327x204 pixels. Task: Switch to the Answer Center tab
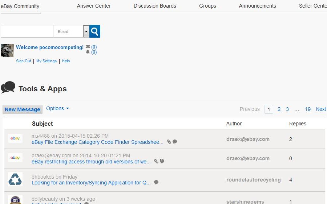pyautogui.click(x=94, y=6)
